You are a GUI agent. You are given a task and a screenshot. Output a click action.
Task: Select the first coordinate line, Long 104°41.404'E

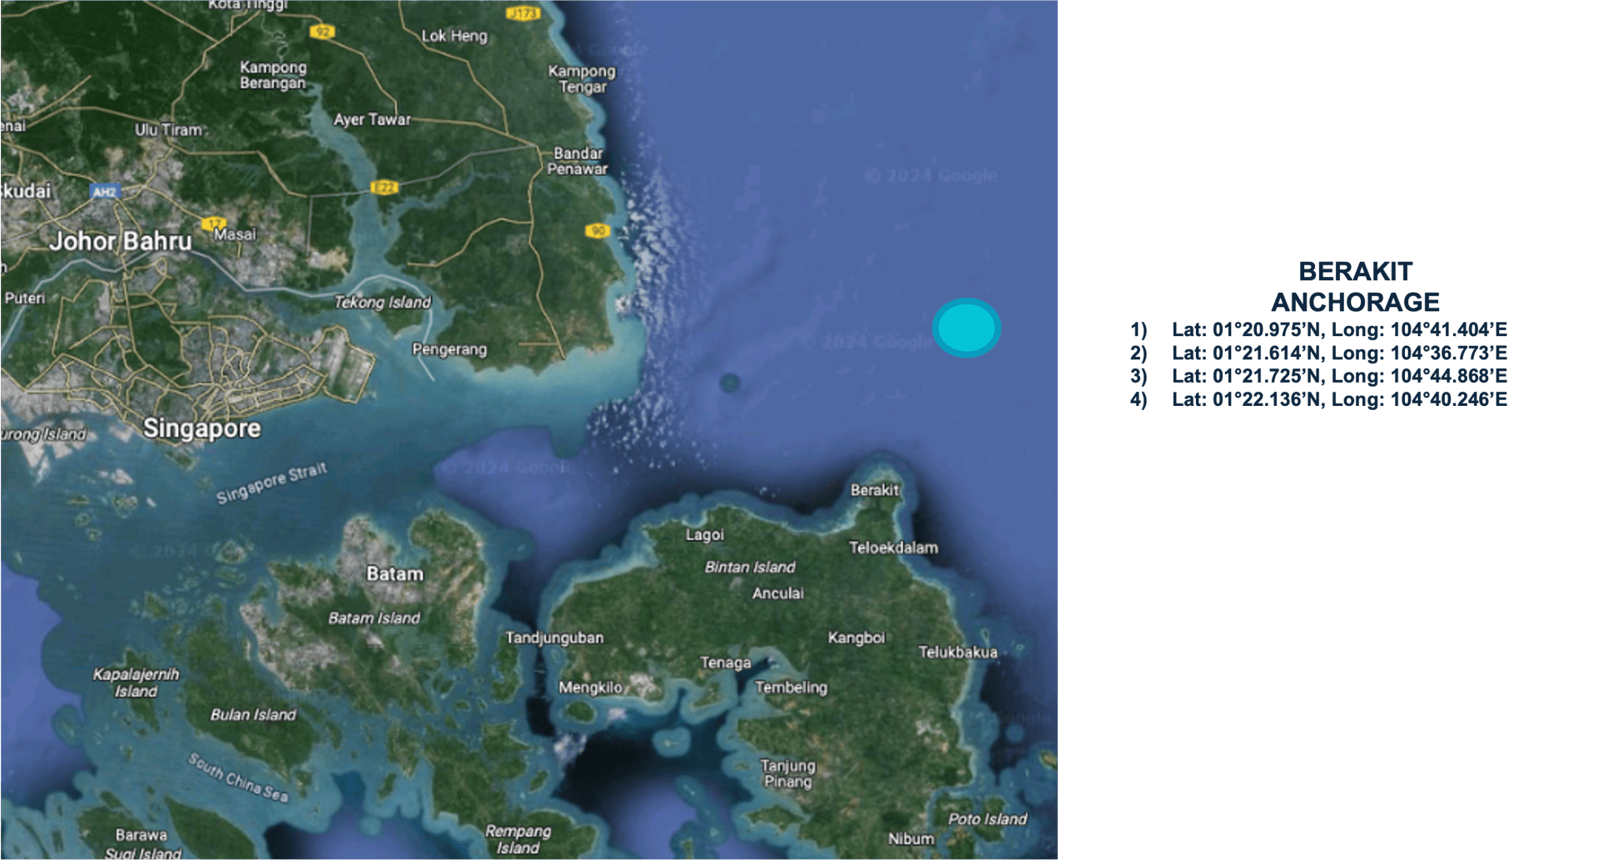[x=1338, y=330]
